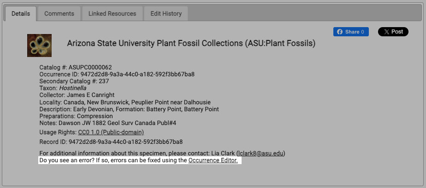Screen dimensions: 426x188
Task: Post this specimen to X
Action: 393,32
